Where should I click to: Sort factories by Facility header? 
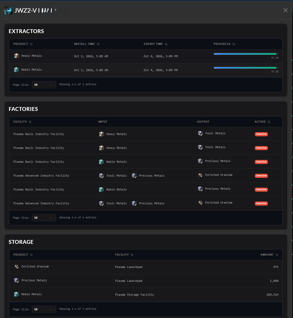pos(22,122)
